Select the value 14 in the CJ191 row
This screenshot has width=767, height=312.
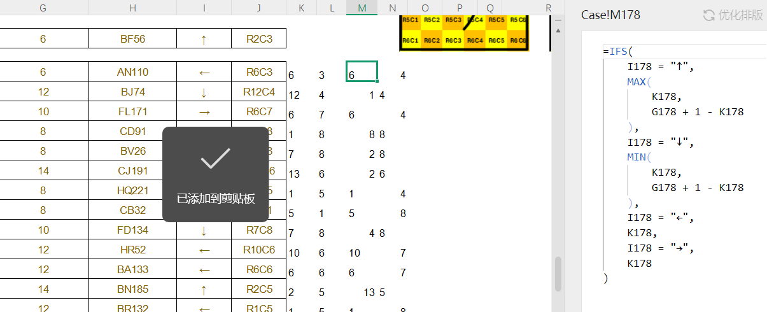[x=43, y=171]
